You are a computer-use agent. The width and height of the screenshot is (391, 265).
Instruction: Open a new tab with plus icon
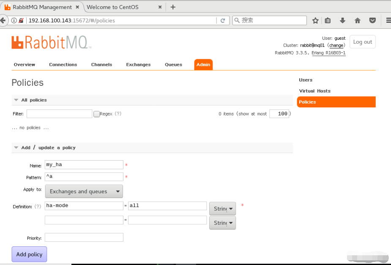click(173, 7)
